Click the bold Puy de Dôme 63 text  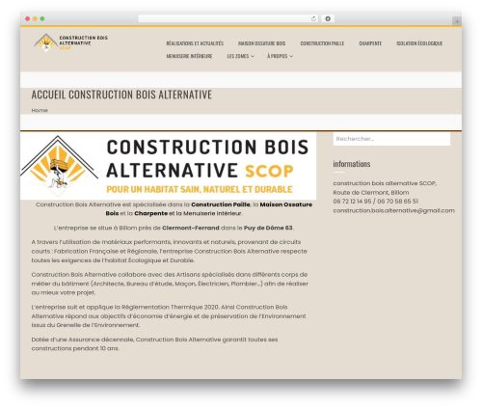coord(268,228)
